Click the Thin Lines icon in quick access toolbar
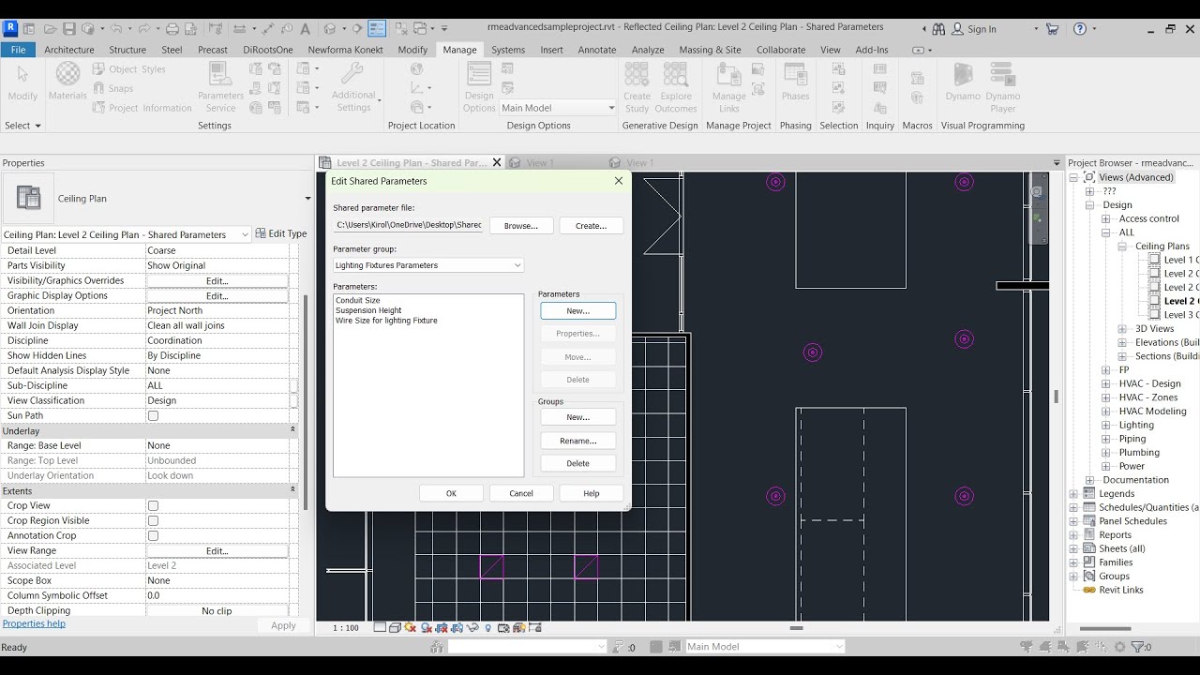 click(x=377, y=29)
